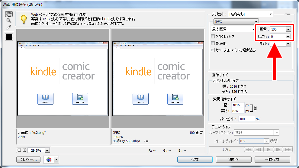Play the animation
Screen dimensions: 299x168
(x=268, y=150)
